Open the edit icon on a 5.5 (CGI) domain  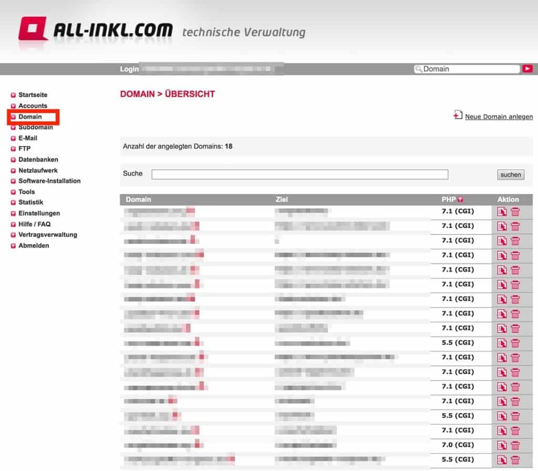503,342
